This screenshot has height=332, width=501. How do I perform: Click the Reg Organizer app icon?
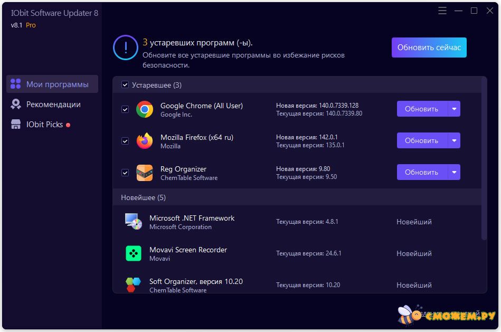point(144,173)
